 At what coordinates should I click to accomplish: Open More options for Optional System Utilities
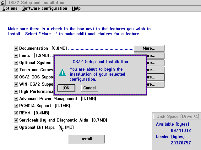tap(155, 63)
